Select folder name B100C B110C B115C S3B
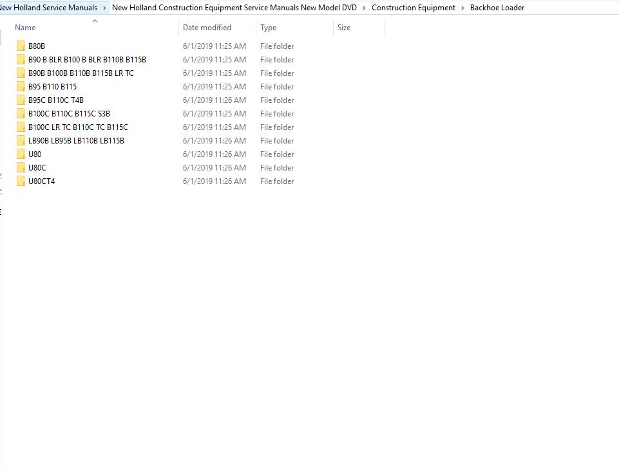Screen dimensions: 619x471 (69, 114)
